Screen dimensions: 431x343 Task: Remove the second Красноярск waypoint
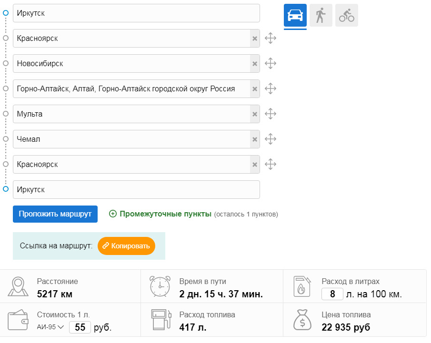pyautogui.click(x=255, y=165)
